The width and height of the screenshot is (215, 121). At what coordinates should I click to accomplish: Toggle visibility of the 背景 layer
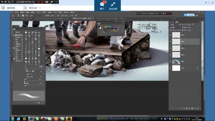(170, 68)
